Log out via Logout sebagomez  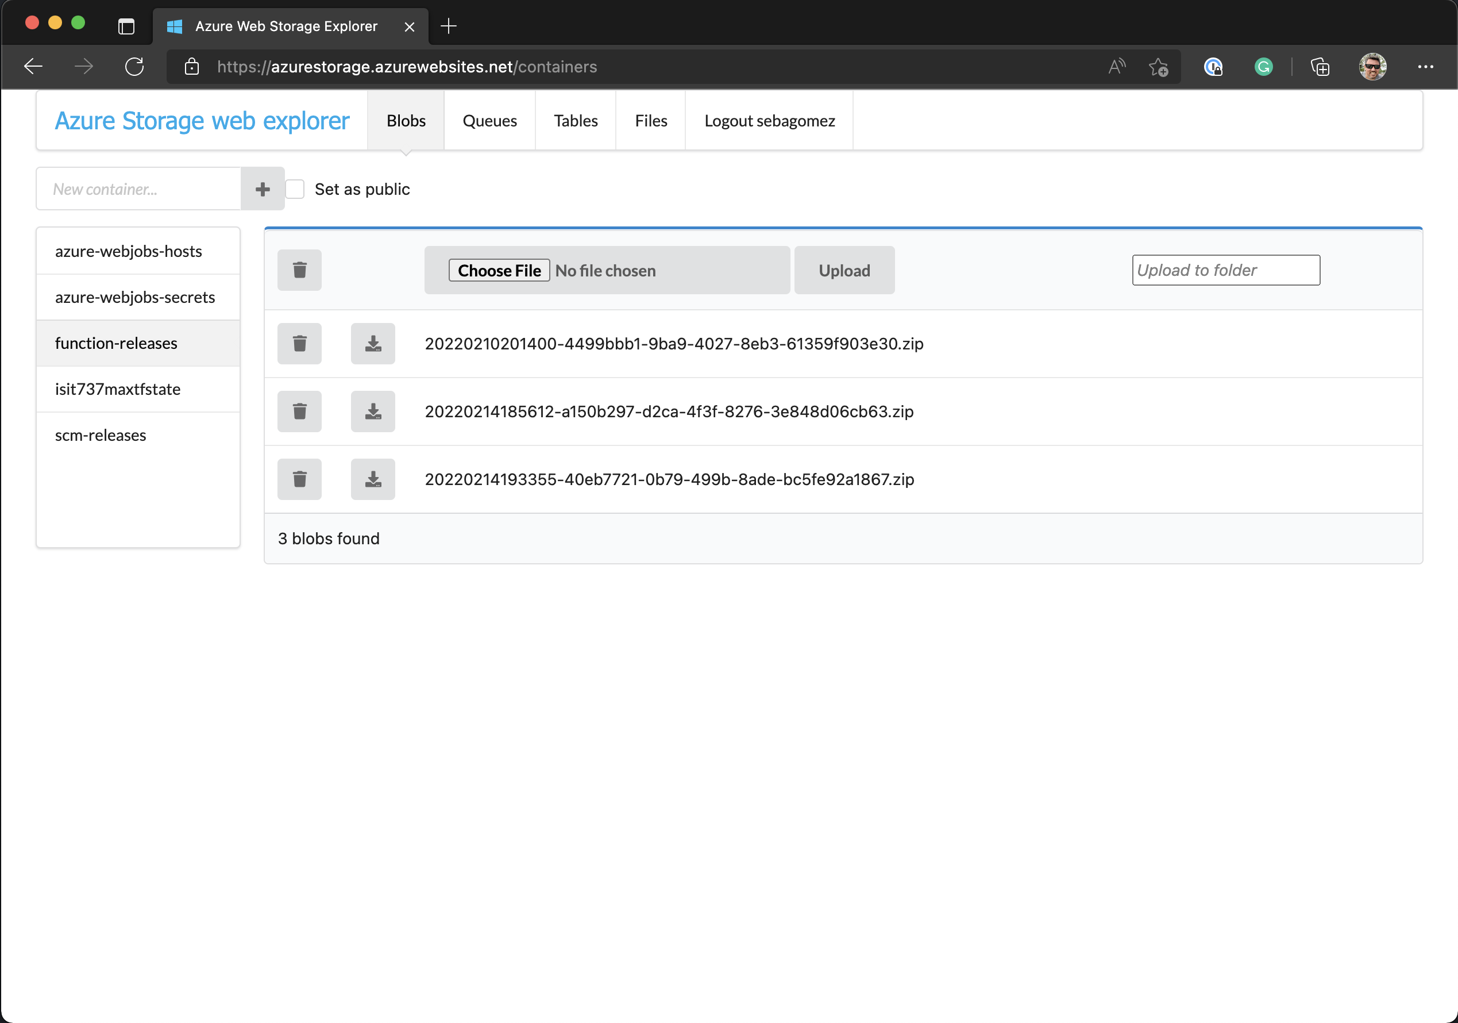[769, 121]
